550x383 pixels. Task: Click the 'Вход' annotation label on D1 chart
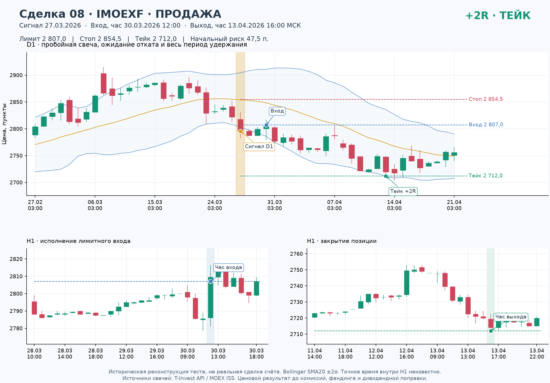point(277,111)
